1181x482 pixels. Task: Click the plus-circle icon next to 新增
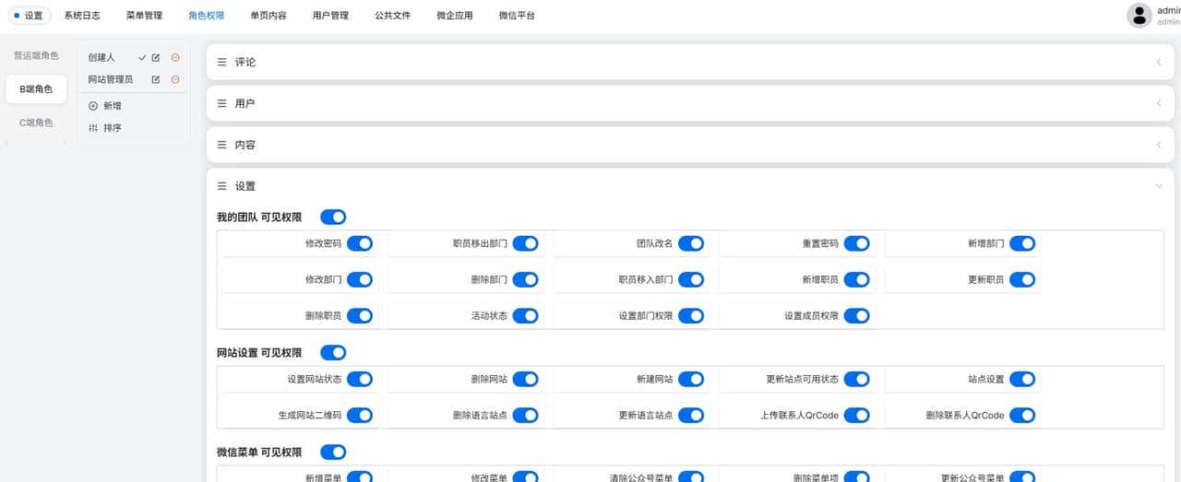[93, 106]
